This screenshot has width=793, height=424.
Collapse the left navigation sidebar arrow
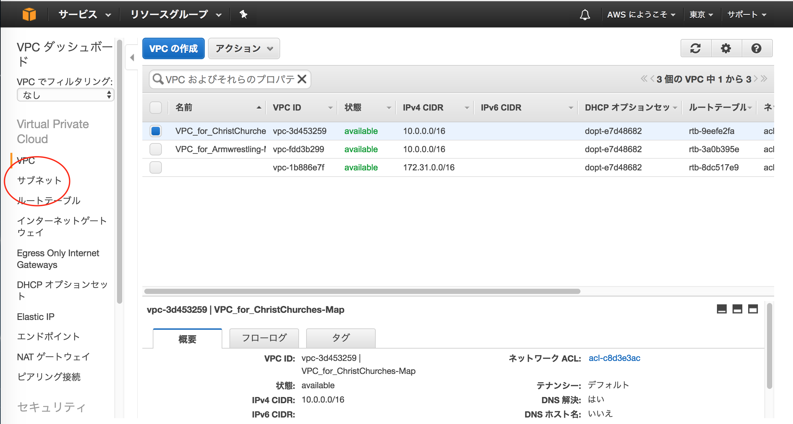point(132,58)
